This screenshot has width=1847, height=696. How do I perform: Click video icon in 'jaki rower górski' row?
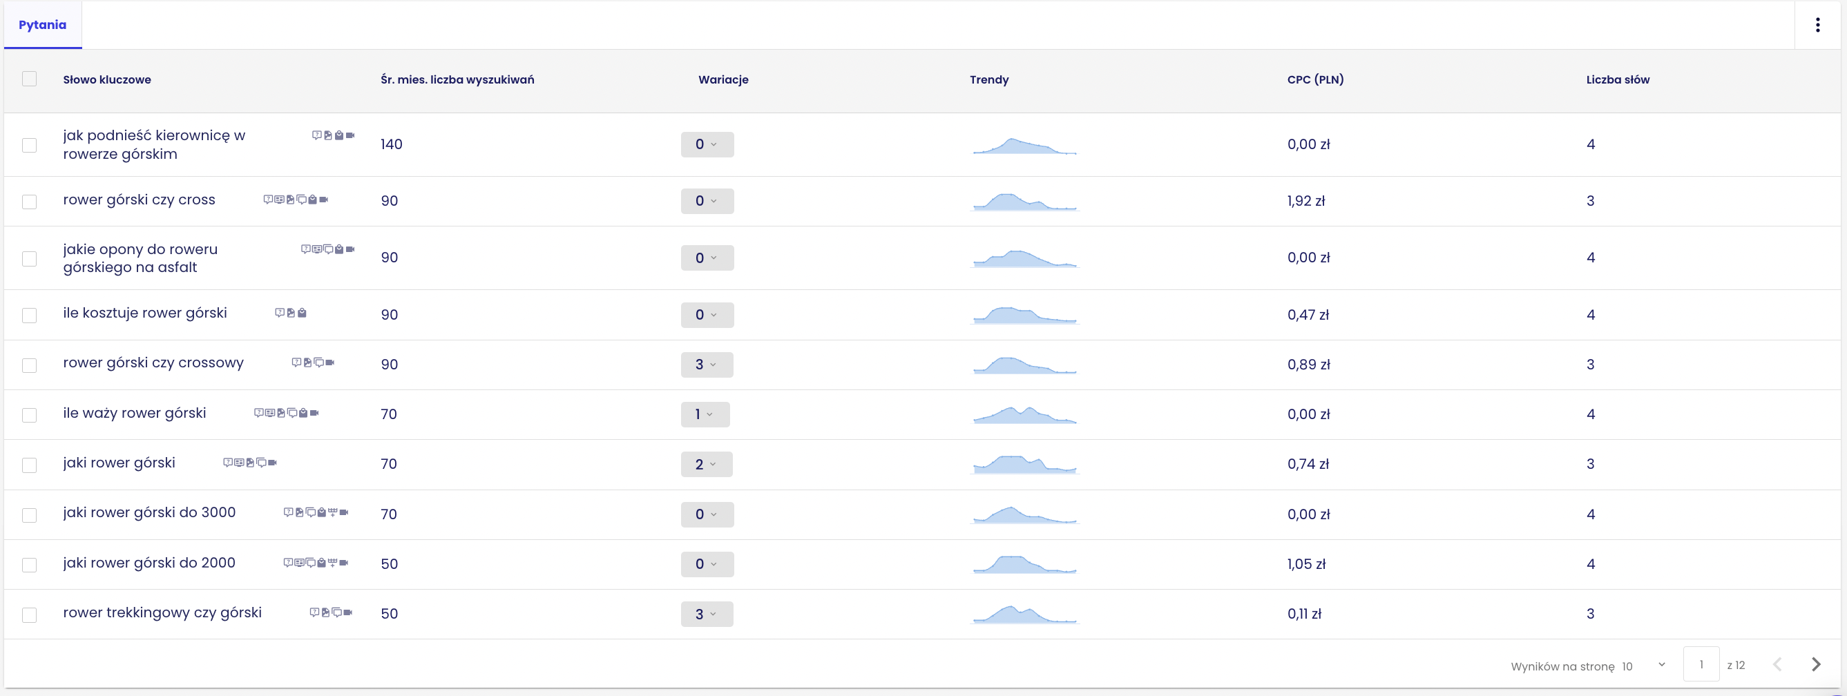[272, 463]
